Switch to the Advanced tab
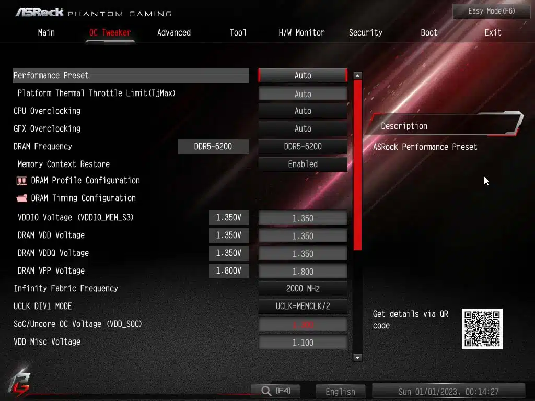Viewport: 535px width, 401px height. [x=174, y=32]
